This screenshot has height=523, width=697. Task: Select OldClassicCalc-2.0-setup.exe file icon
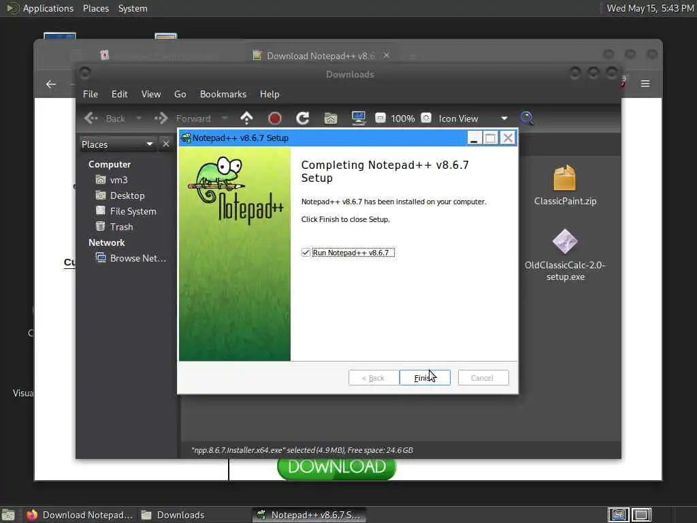pyautogui.click(x=565, y=255)
